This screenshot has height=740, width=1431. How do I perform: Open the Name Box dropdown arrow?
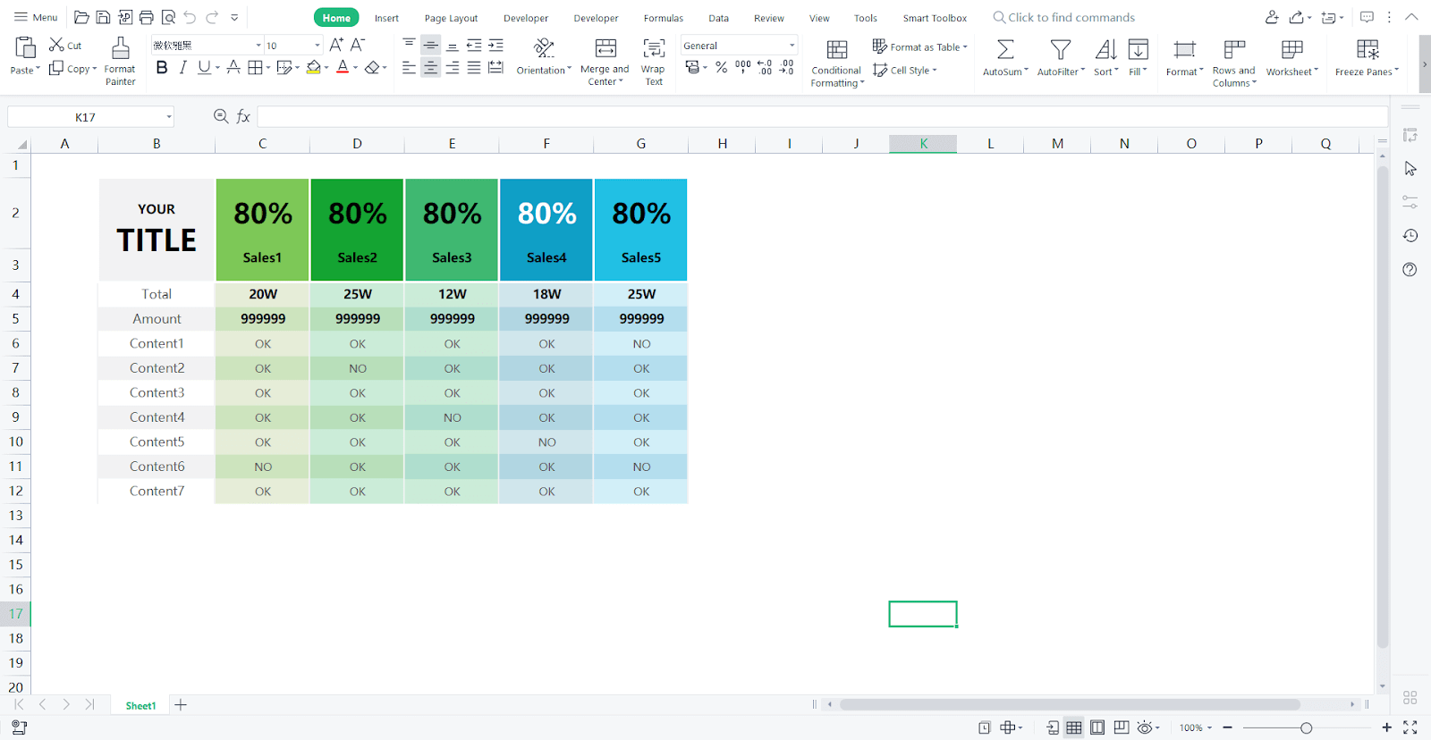[168, 117]
